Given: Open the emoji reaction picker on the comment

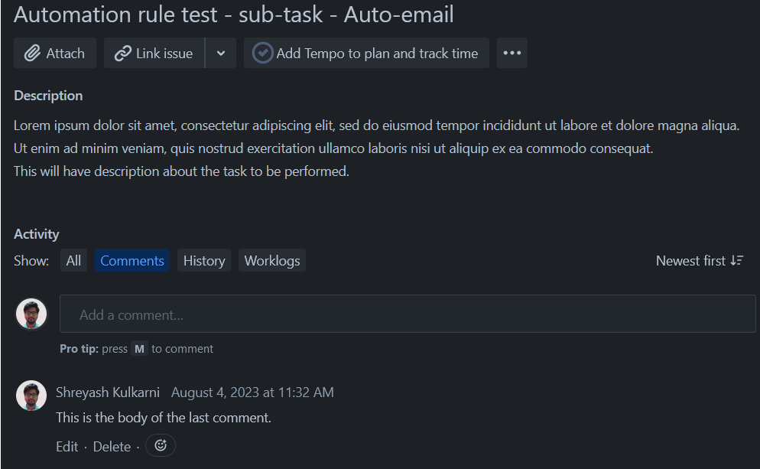Looking at the screenshot, I should (x=160, y=446).
